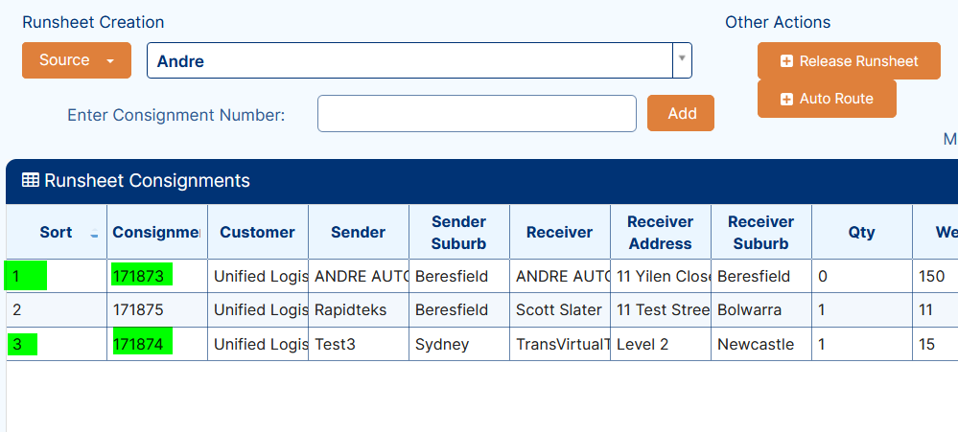This screenshot has width=958, height=432.
Task: Click the Sender Suburb column header
Action: point(458,232)
